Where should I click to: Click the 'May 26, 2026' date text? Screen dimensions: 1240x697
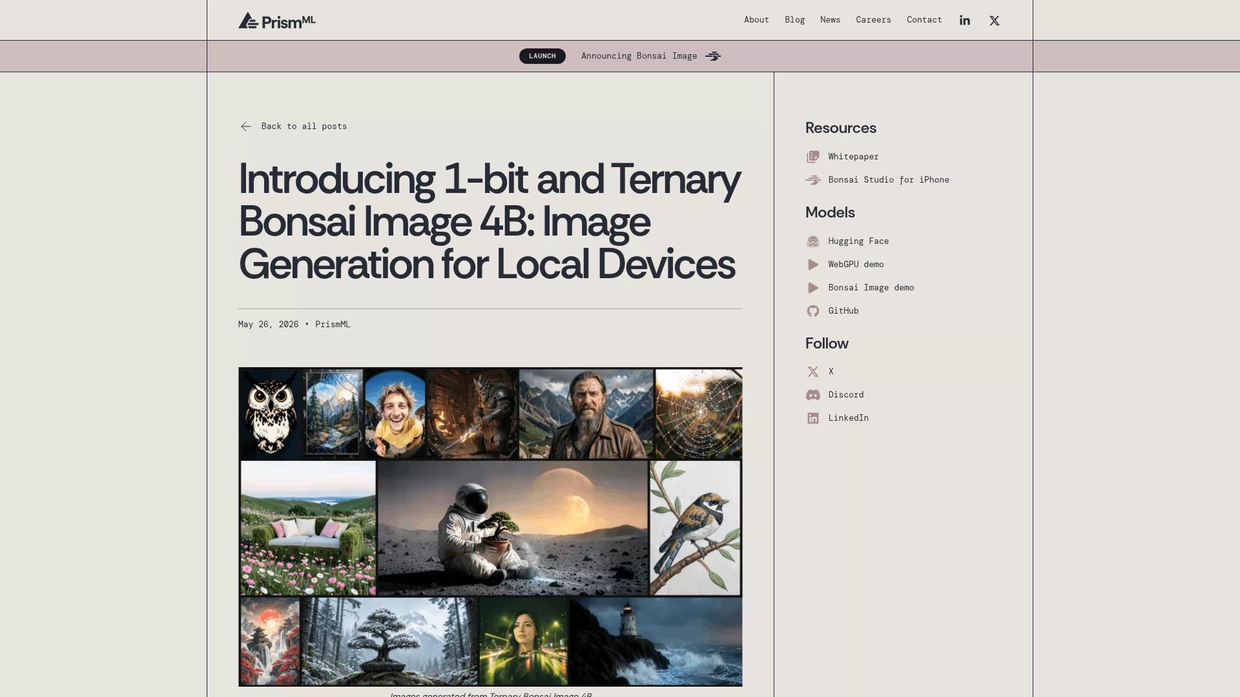click(268, 325)
